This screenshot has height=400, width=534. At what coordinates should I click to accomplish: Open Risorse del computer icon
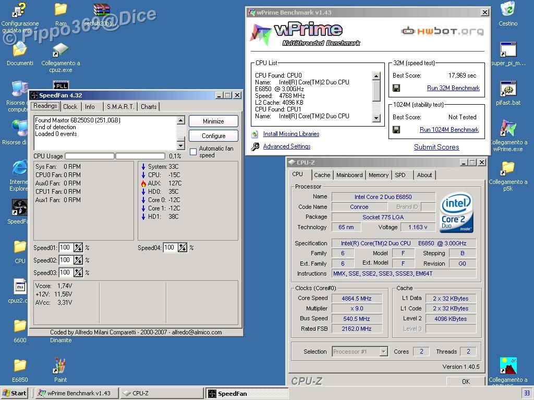(x=19, y=89)
